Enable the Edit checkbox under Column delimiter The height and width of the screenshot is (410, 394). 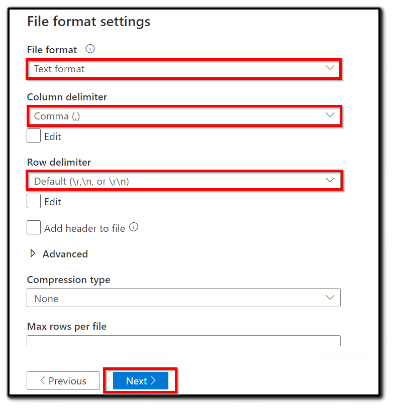(x=33, y=135)
